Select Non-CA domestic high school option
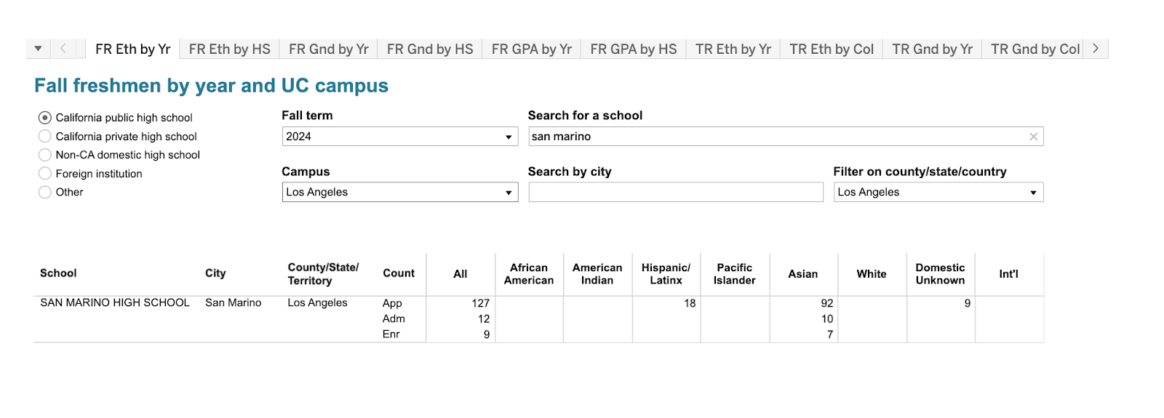Image resolution: width=1164 pixels, height=418 pixels. (45, 155)
